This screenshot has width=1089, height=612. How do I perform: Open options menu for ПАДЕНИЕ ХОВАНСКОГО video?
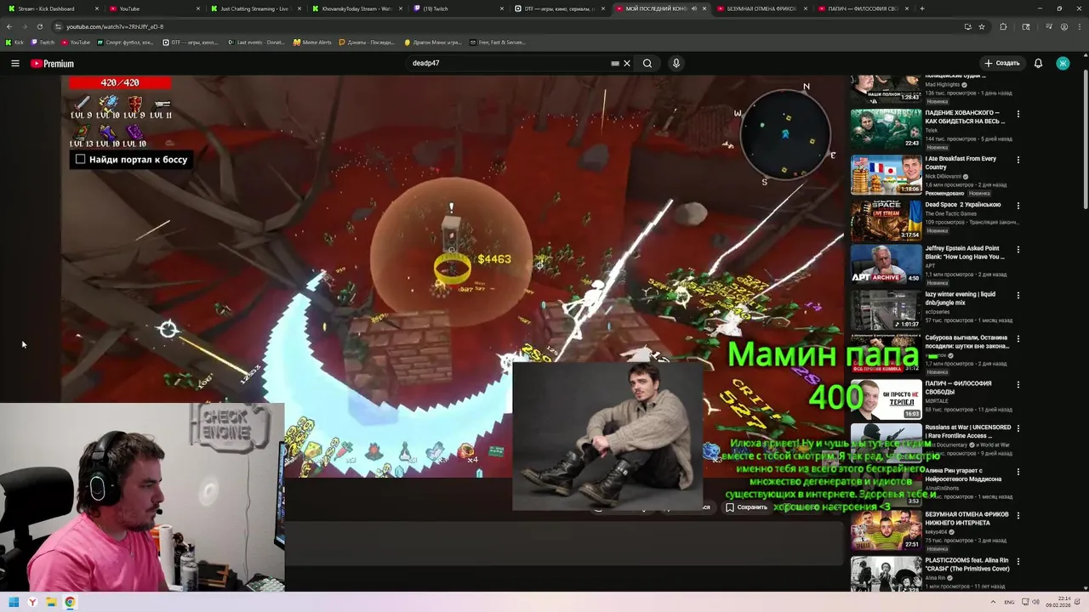[x=1018, y=114]
